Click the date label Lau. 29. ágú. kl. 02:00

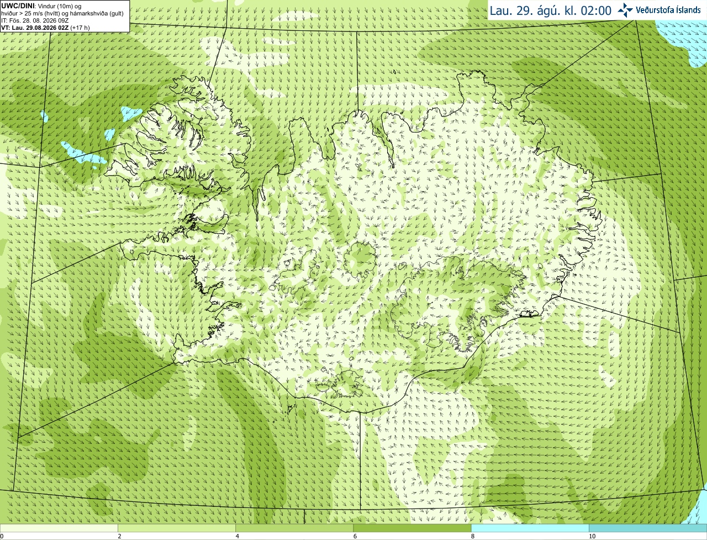(551, 10)
